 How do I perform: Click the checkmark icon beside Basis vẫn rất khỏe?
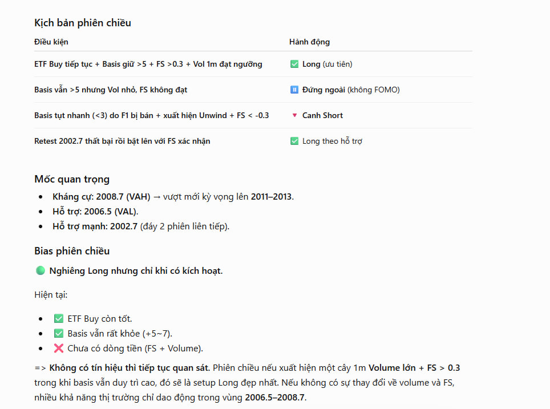tap(59, 333)
